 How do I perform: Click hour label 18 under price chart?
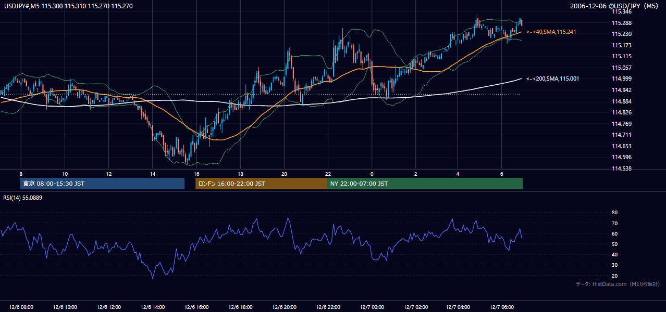[x=240, y=174]
